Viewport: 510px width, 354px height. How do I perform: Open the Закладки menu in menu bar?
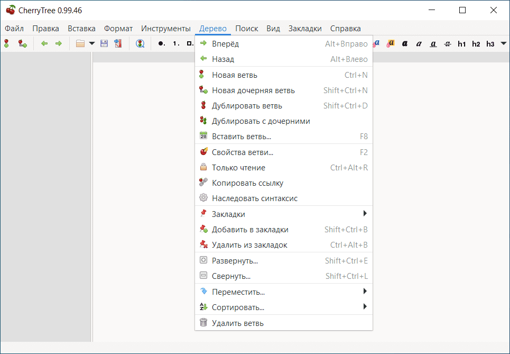coord(305,29)
